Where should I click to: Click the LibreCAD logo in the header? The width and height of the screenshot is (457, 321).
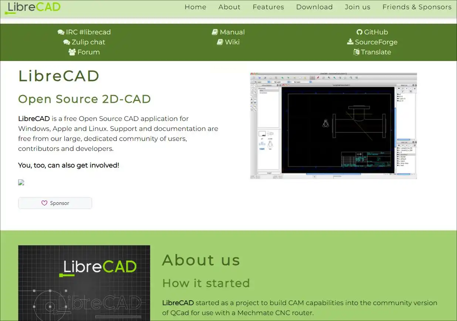tap(32, 7)
